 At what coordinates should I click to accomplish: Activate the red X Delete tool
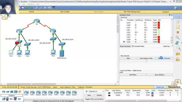click(x=177, y=32)
